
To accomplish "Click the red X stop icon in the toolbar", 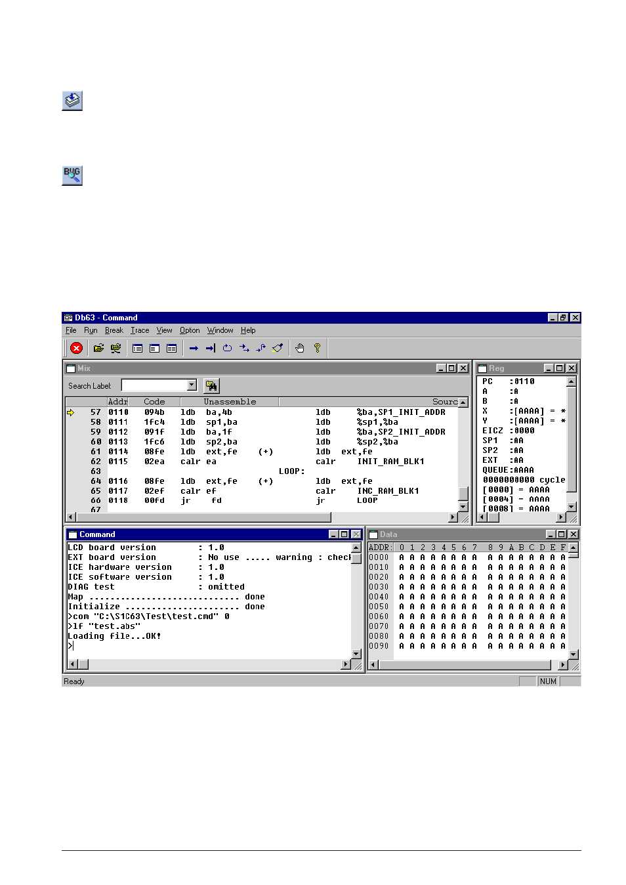I will pos(77,348).
